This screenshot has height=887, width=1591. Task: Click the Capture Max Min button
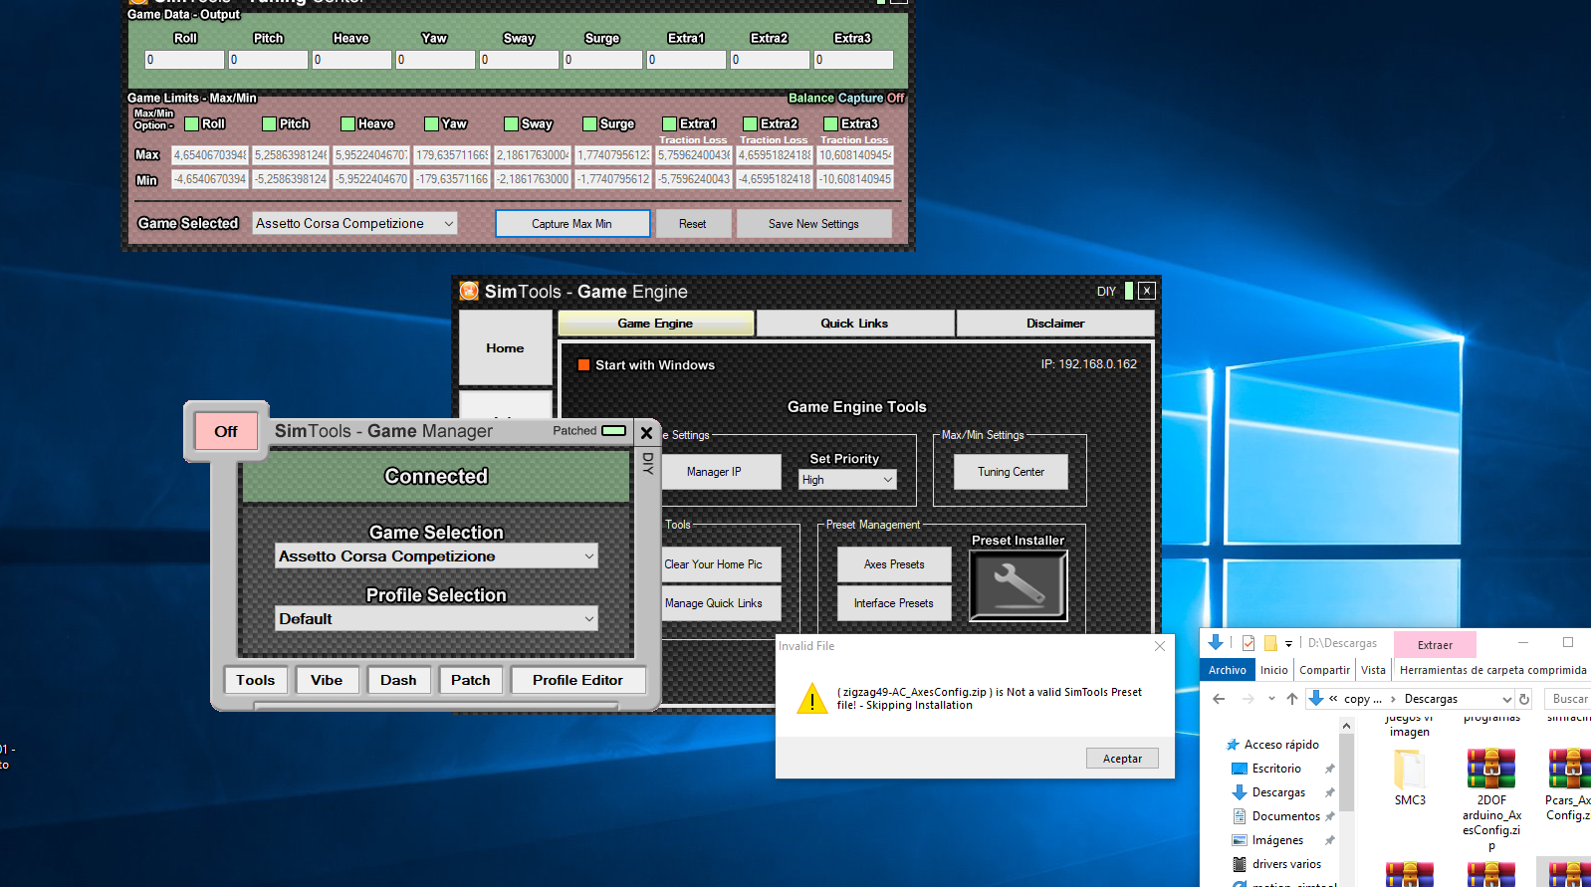[572, 224]
